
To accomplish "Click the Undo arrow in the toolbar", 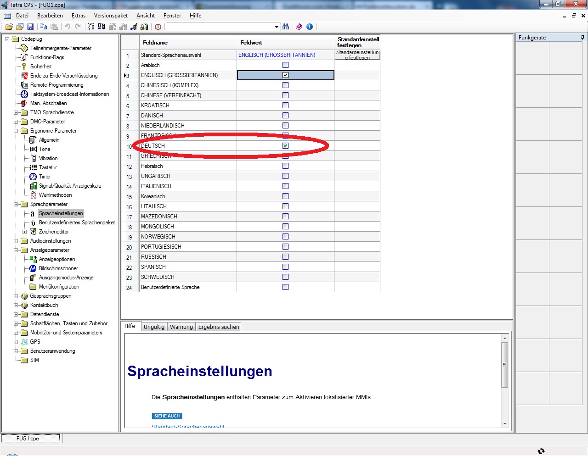I will [68, 27].
